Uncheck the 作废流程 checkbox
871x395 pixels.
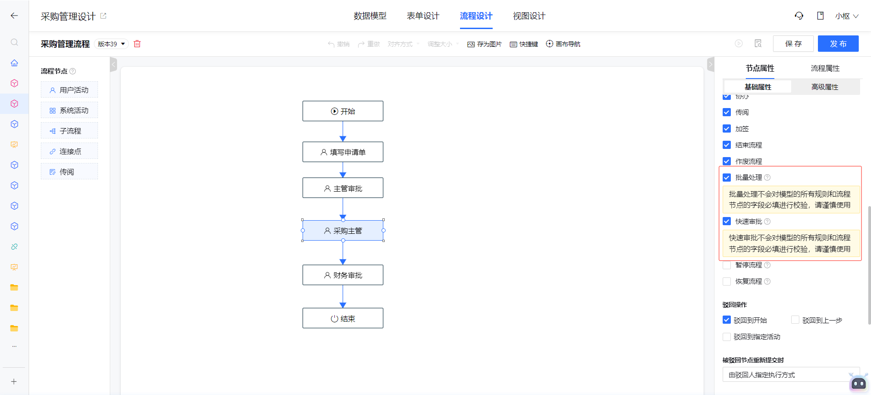coord(727,161)
